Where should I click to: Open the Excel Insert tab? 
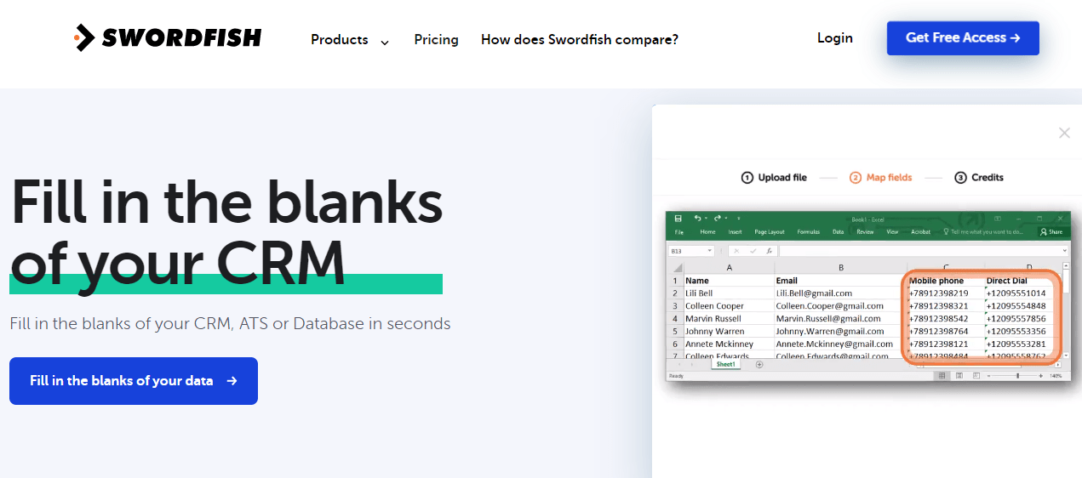(735, 232)
